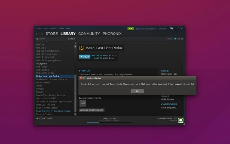Select Half-Life 2: Deathmatch in games list
The image size is (230, 144).
pos(47,51)
